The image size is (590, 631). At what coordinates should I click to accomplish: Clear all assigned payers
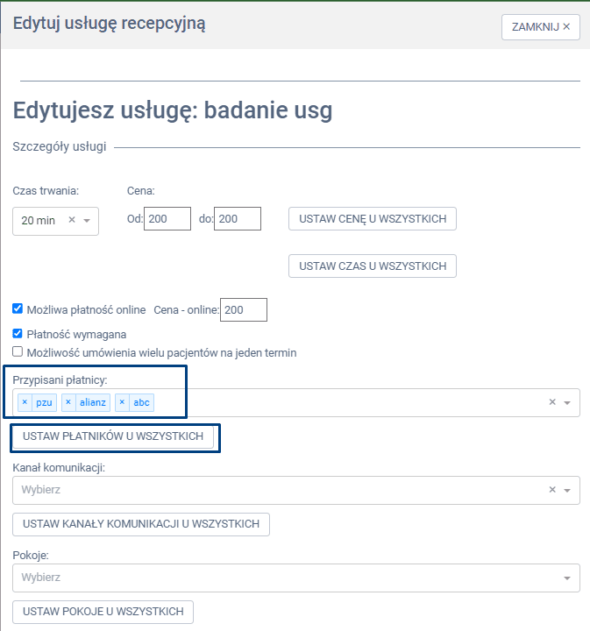click(552, 402)
